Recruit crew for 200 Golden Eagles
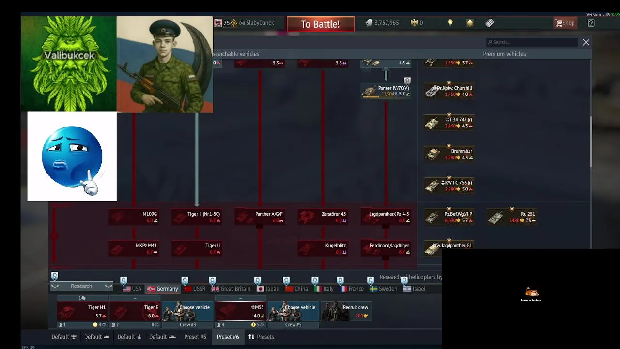Image resolution: width=620 pixels, height=349 pixels. (x=346, y=311)
